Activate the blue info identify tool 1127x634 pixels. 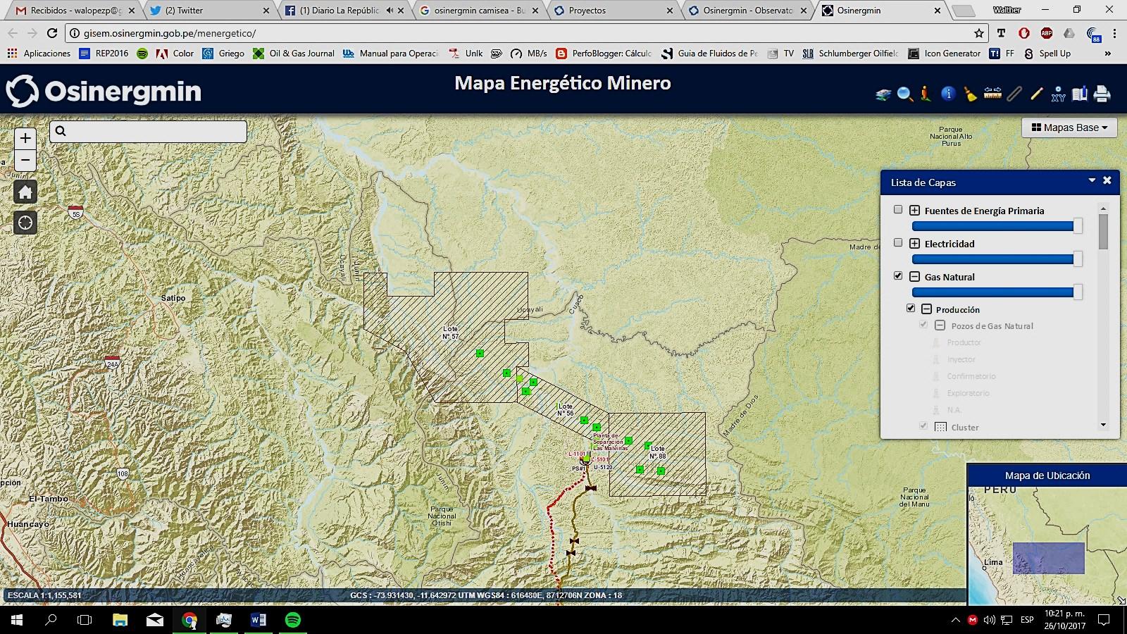[948, 93]
